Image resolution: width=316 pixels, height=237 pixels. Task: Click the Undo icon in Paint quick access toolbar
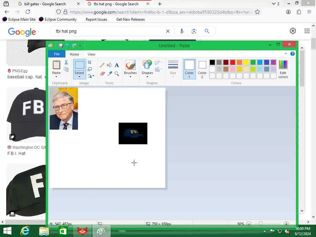tap(68, 46)
